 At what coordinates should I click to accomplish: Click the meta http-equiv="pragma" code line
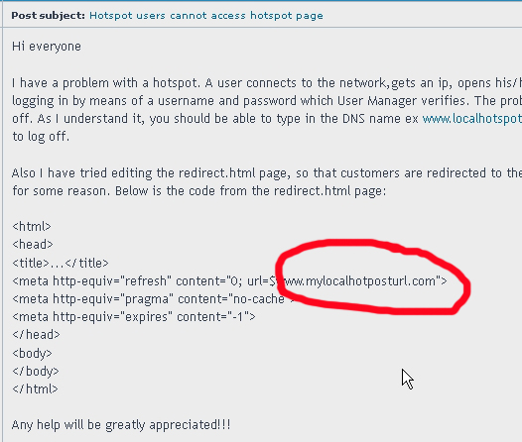154,299
